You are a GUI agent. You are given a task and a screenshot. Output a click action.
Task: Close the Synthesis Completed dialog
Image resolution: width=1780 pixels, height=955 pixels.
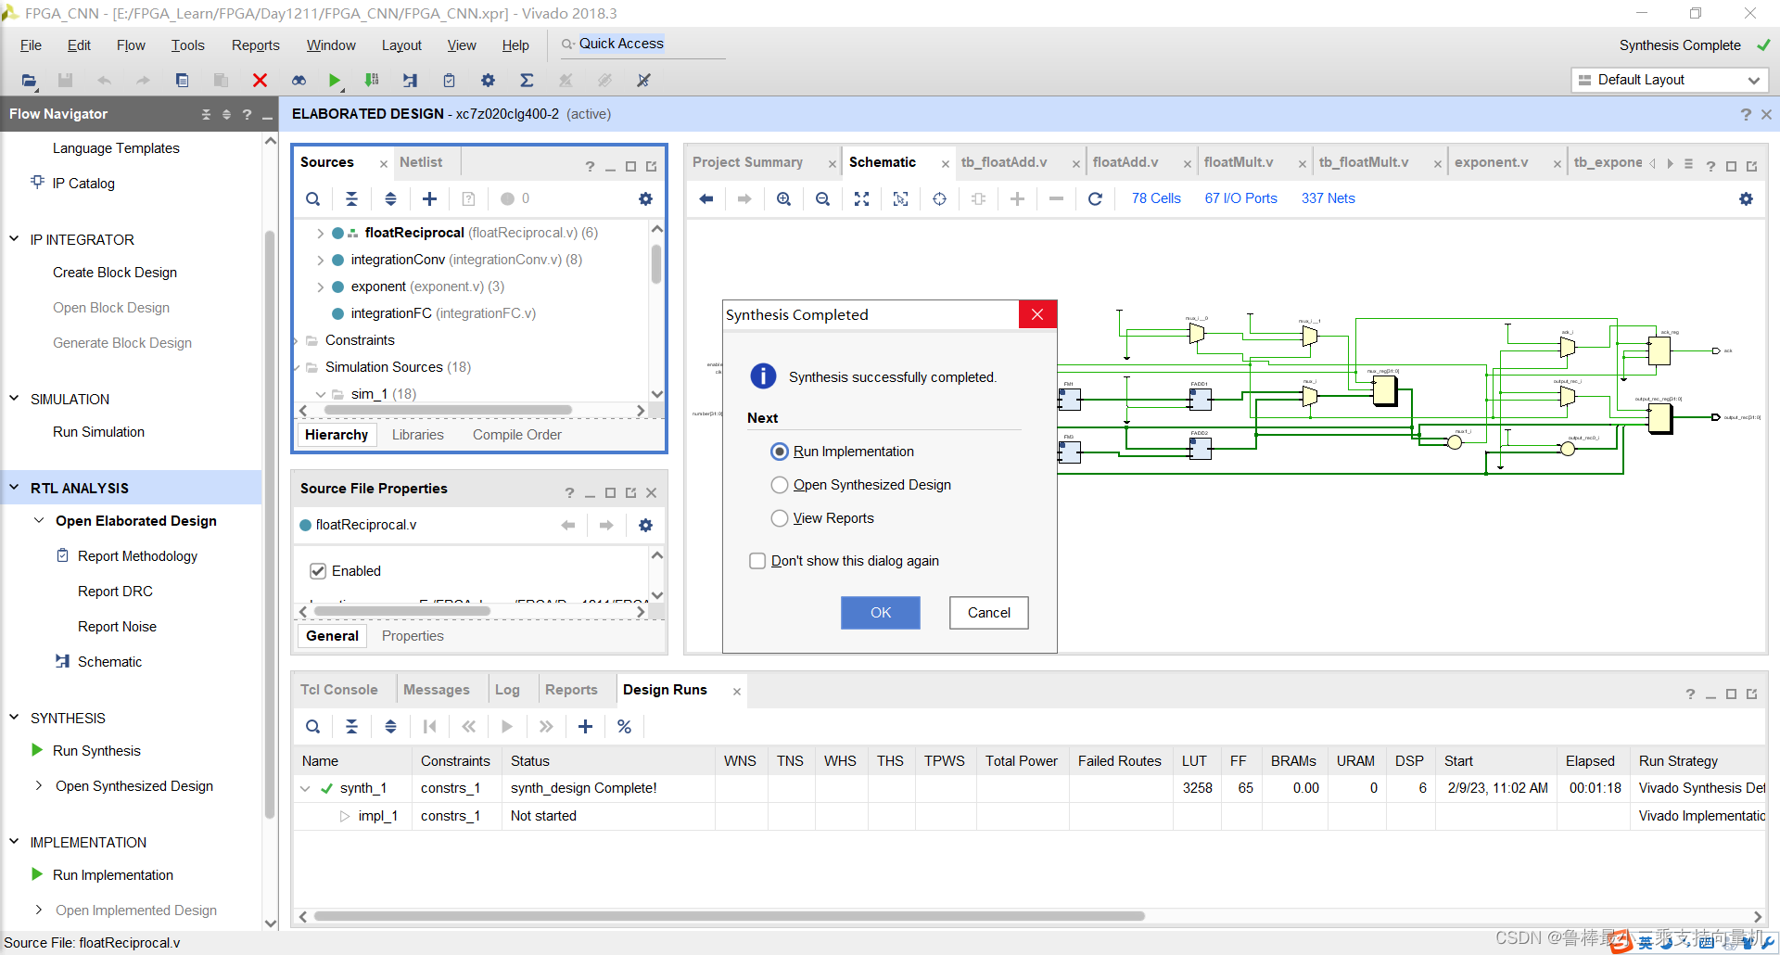pyautogui.click(x=1037, y=314)
